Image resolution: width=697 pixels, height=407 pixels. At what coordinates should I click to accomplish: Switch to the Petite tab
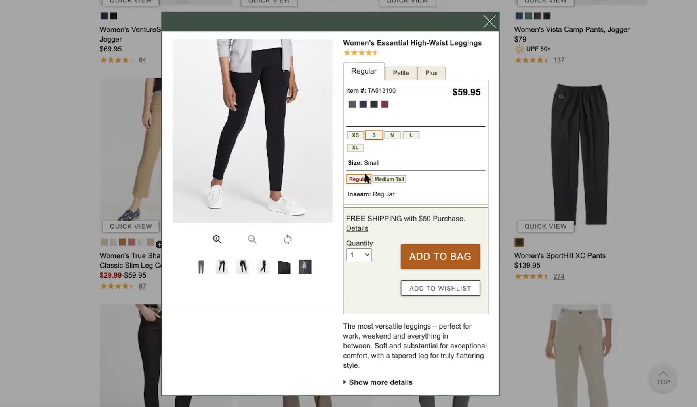401,73
